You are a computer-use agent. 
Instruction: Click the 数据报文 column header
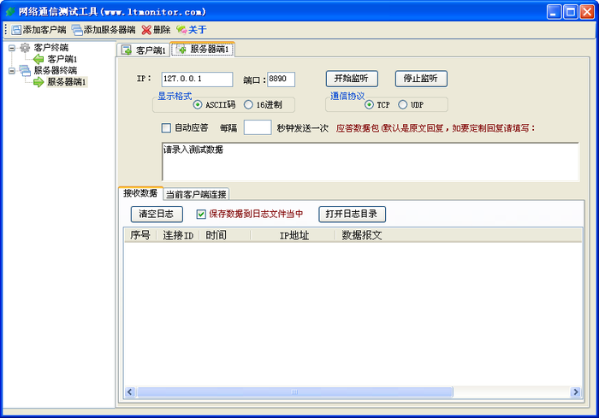click(459, 236)
